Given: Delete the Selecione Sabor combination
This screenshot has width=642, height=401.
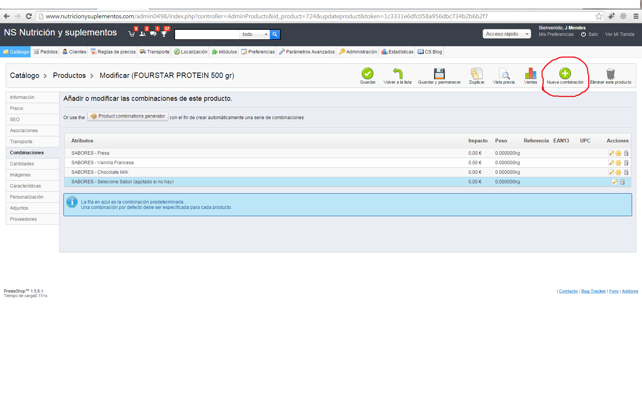Looking at the screenshot, I should pyautogui.click(x=622, y=182).
